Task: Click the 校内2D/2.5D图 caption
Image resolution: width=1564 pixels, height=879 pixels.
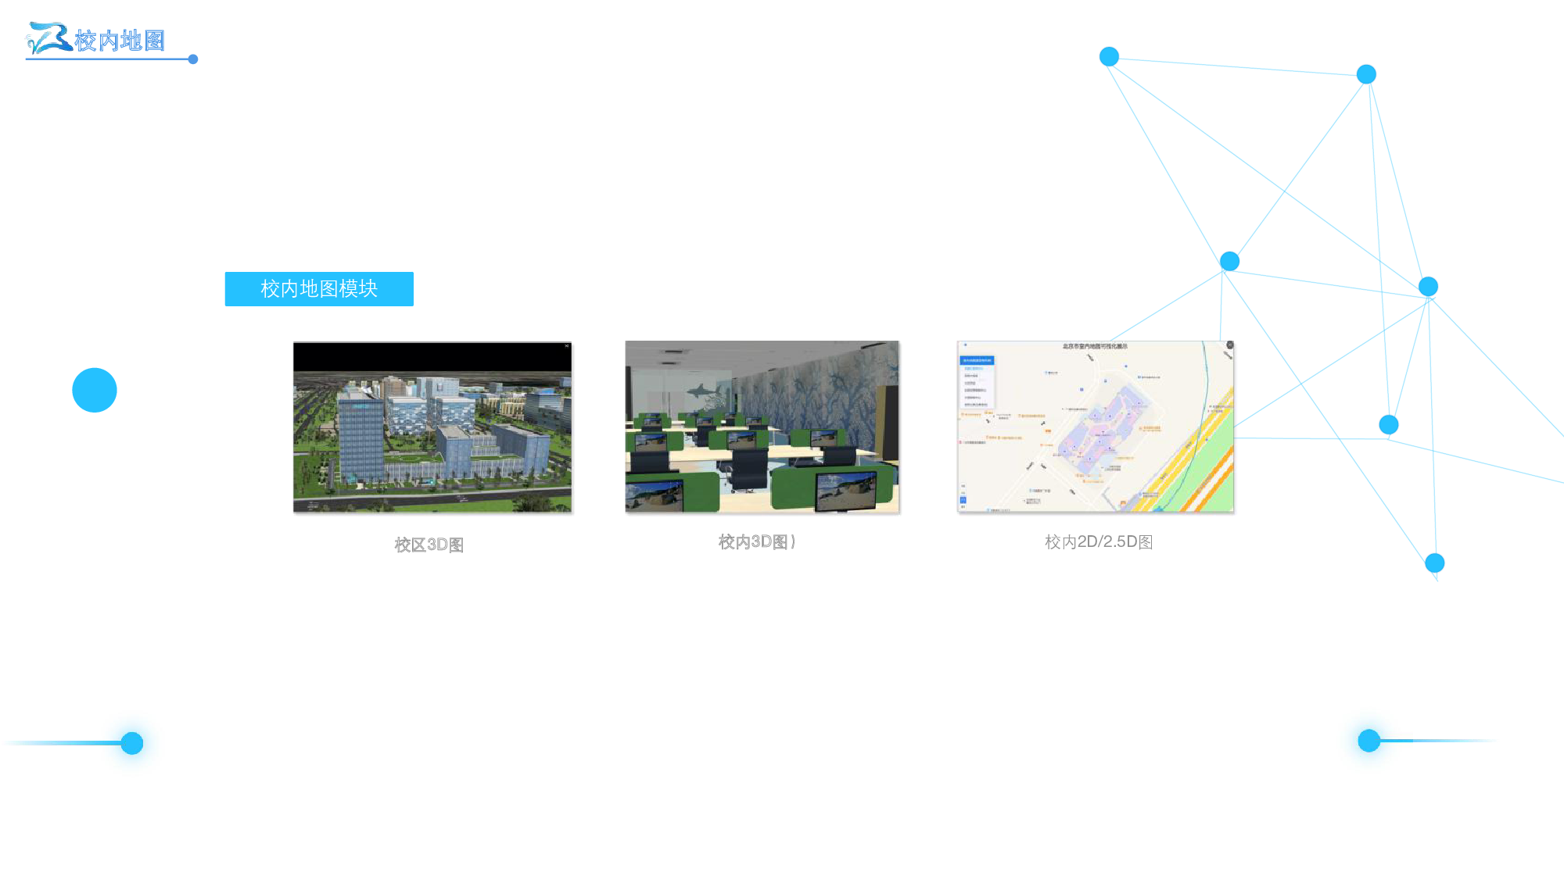Action: (x=1099, y=541)
